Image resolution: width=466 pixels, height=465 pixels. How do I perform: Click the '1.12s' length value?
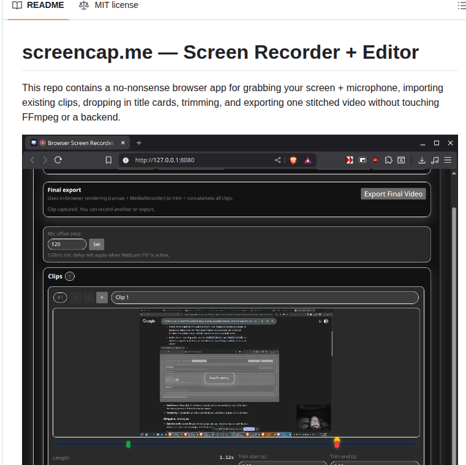pyautogui.click(x=227, y=457)
